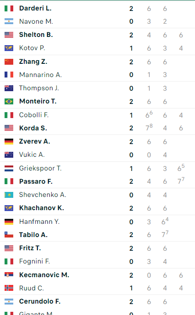Click the Kazakhstan flag beside Shevchenko A.
Viewport: 195px width, 315px height.
[9, 195]
